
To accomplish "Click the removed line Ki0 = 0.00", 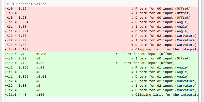I will pos(101,13).
